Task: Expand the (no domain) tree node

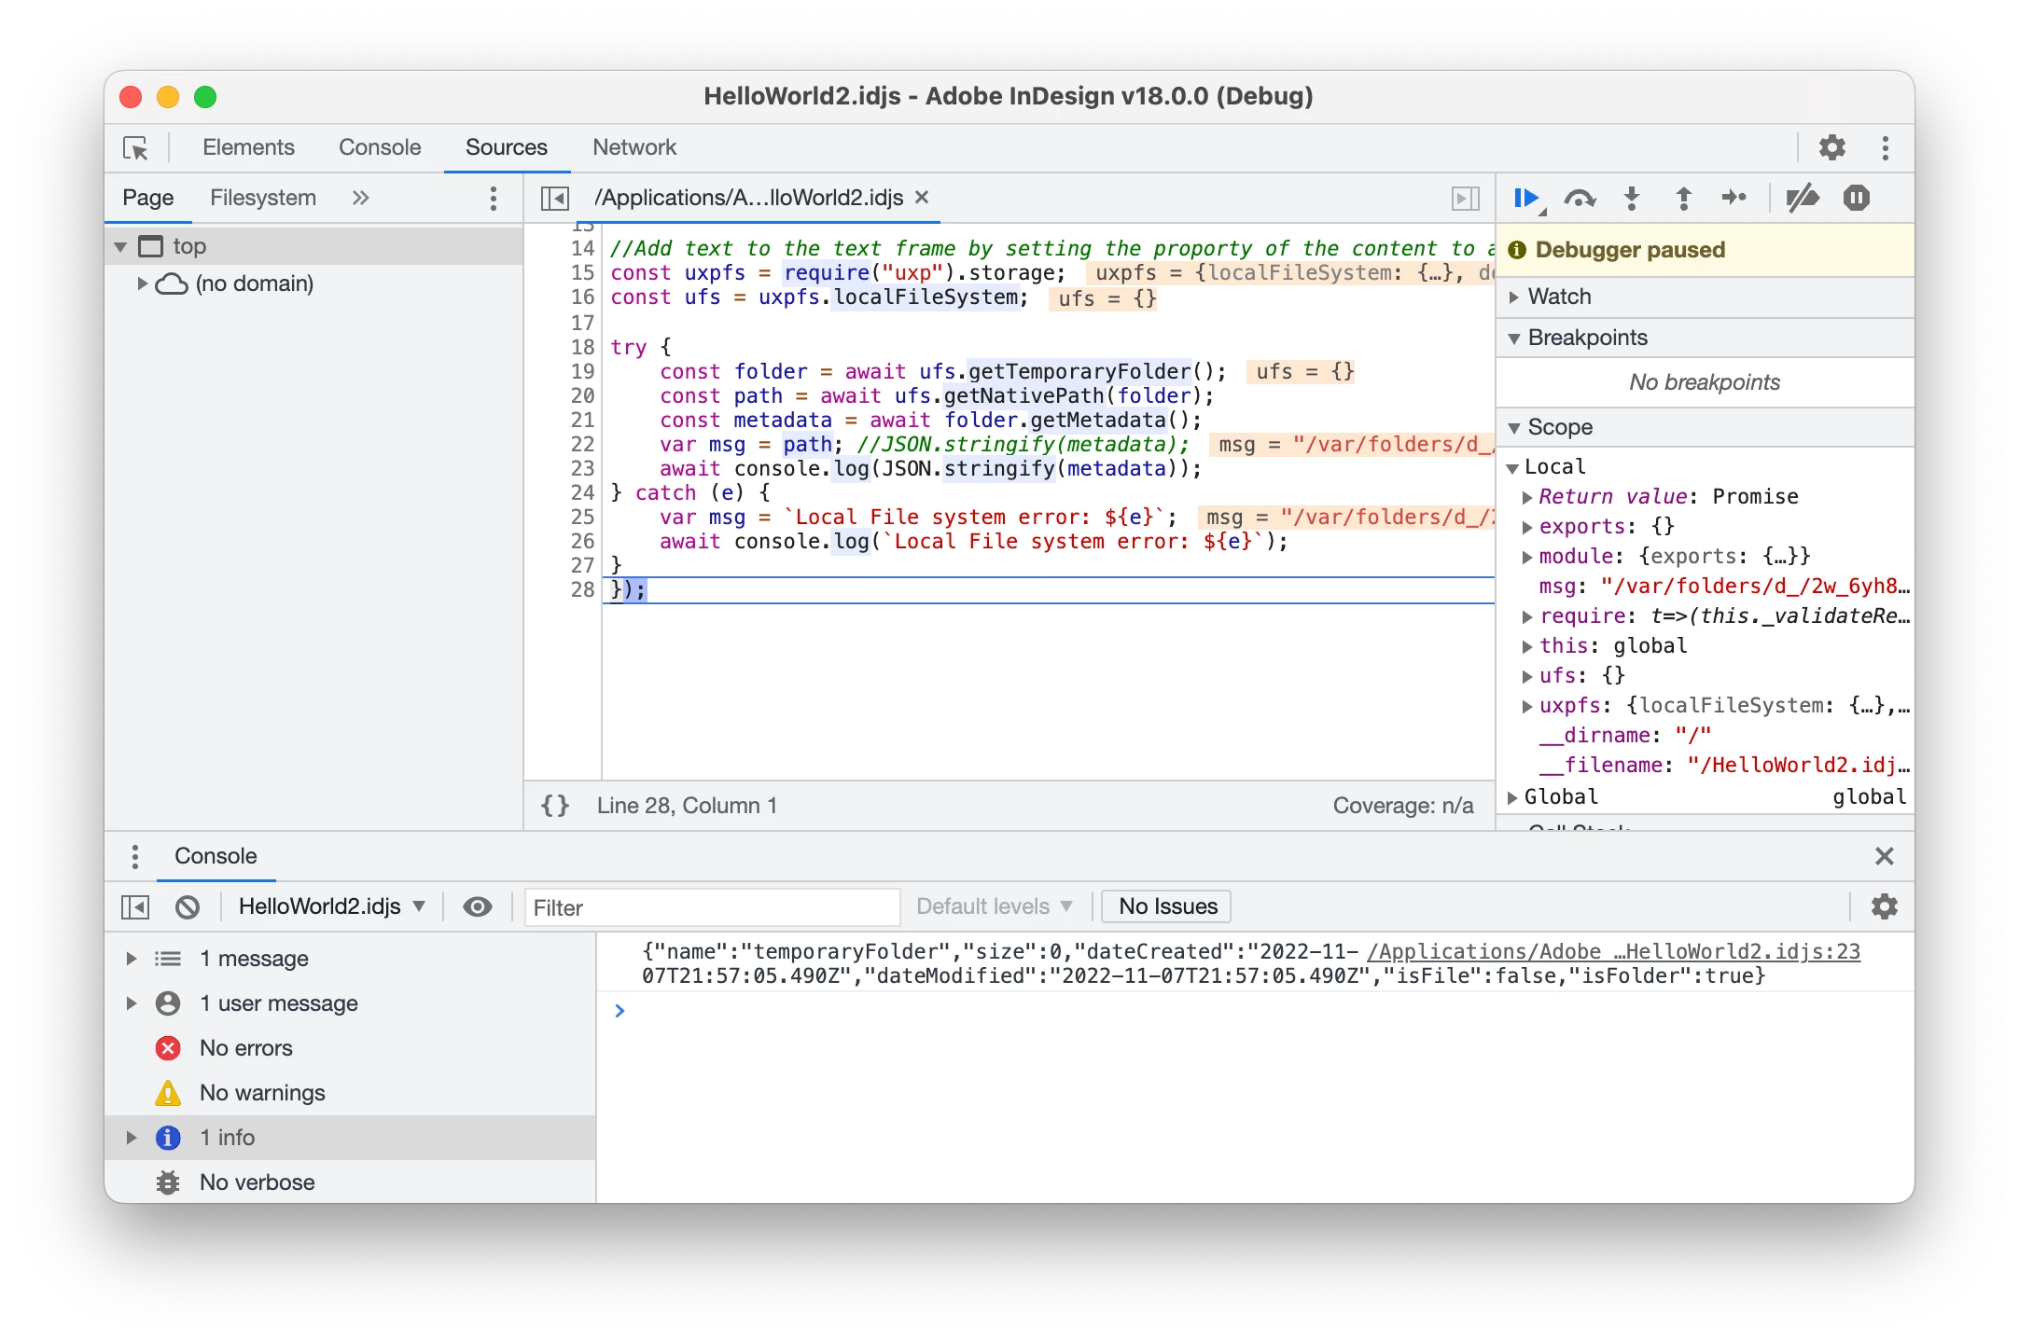Action: pyautogui.click(x=143, y=283)
